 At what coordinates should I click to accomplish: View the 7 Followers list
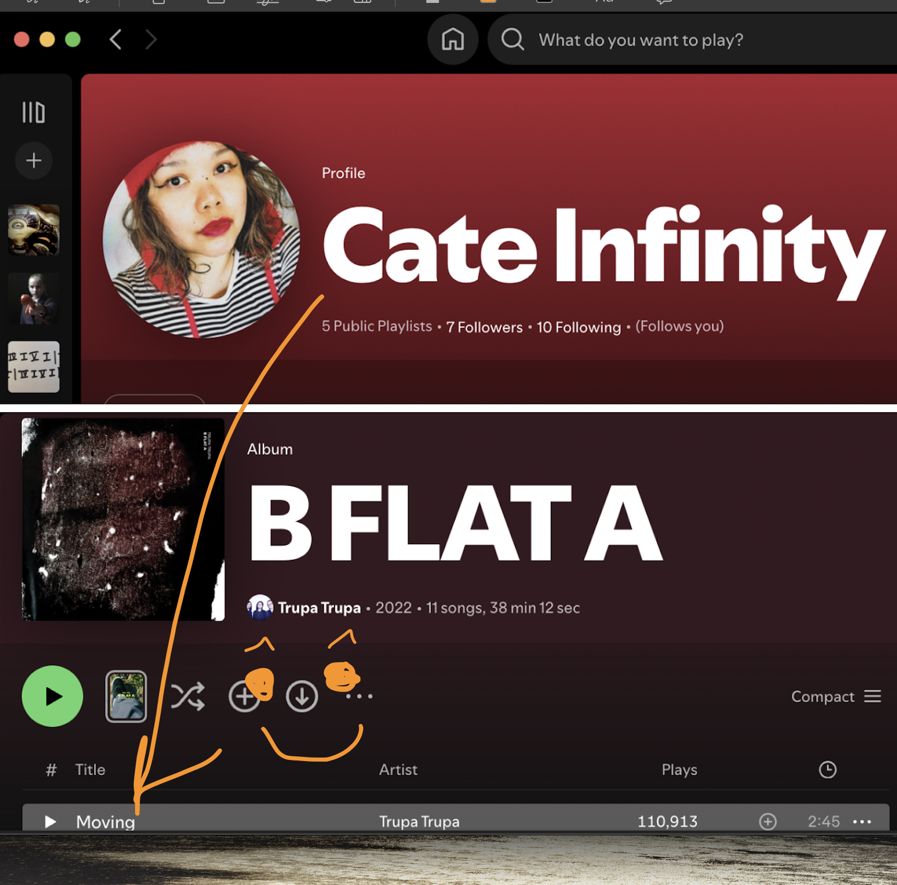tap(484, 327)
